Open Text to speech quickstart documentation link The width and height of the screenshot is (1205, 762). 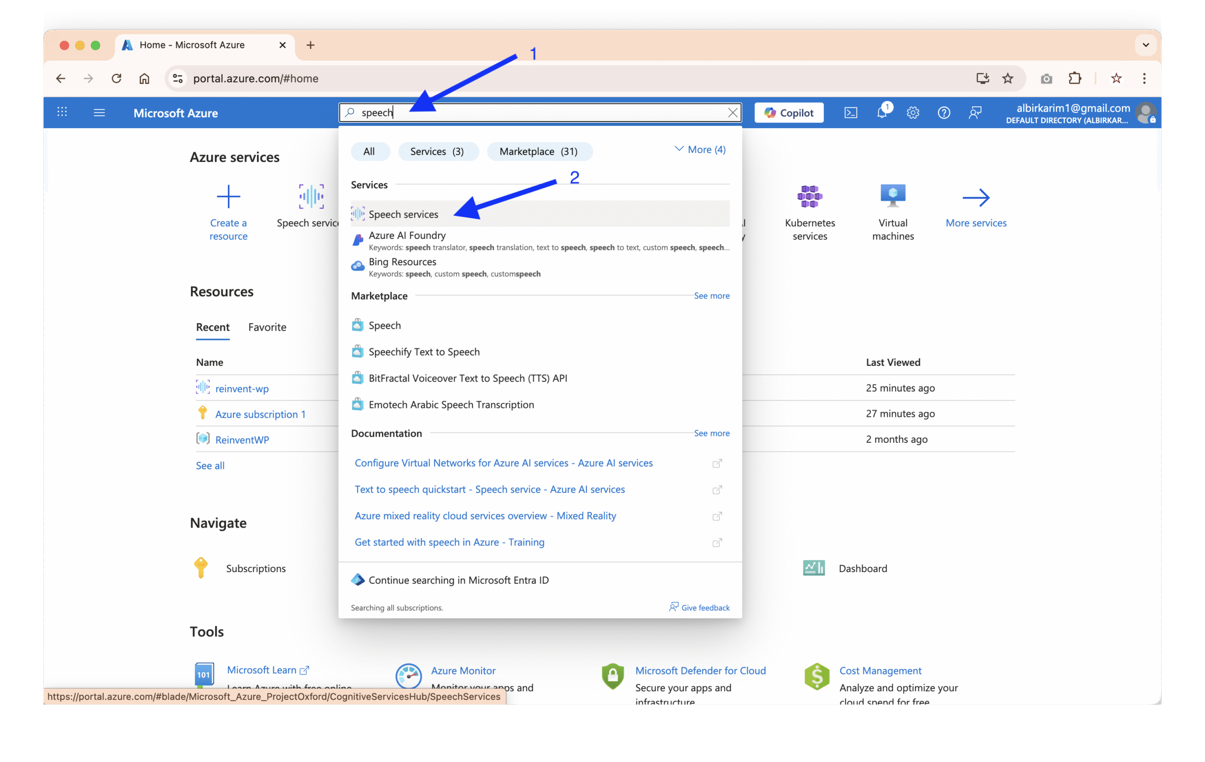click(x=490, y=490)
